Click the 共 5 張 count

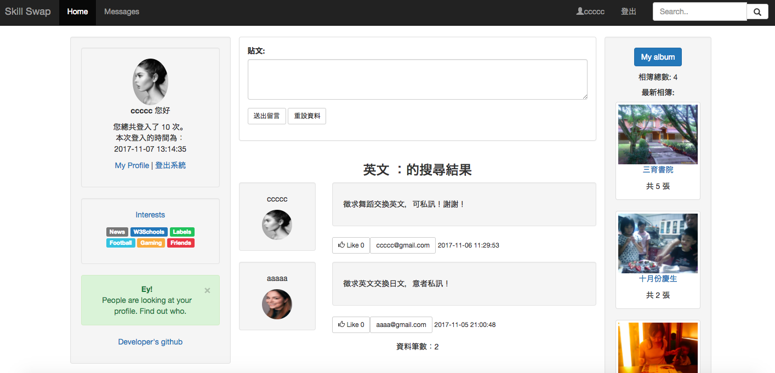(658, 186)
